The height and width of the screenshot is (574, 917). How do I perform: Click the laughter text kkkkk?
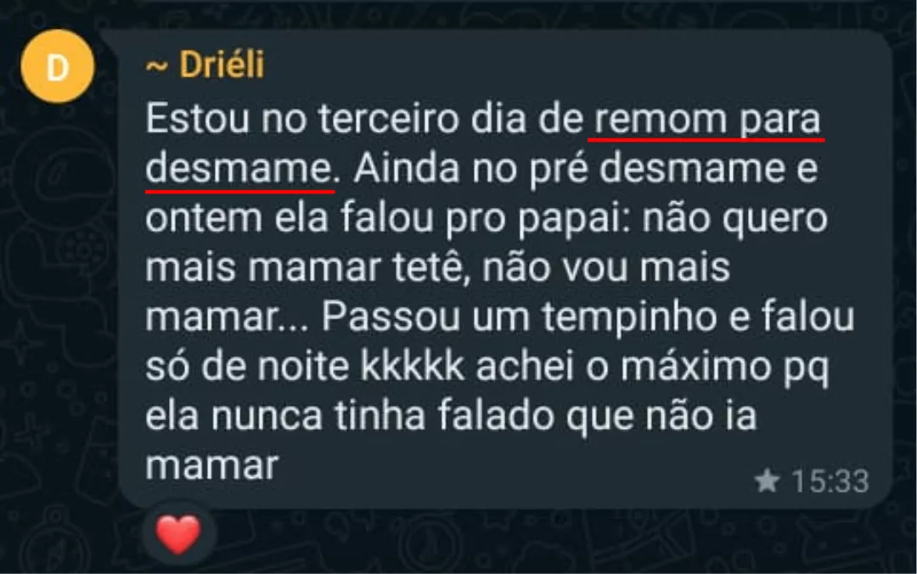point(413,366)
